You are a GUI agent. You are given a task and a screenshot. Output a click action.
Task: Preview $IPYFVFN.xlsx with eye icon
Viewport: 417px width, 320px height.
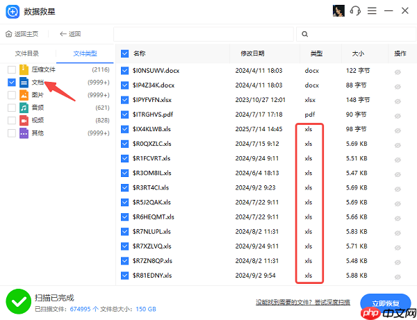398,101
